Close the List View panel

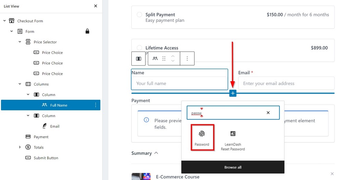[96, 6]
